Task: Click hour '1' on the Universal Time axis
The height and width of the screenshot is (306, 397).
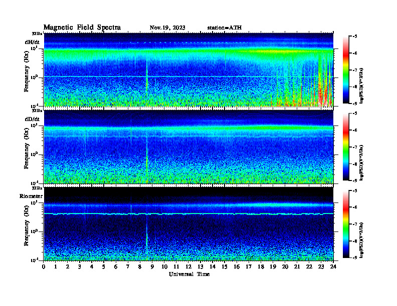Action: [x=56, y=266]
